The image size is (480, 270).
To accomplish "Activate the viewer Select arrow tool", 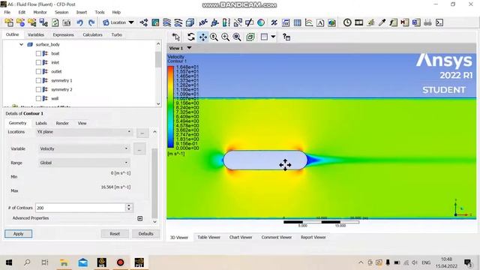I will [176, 37].
